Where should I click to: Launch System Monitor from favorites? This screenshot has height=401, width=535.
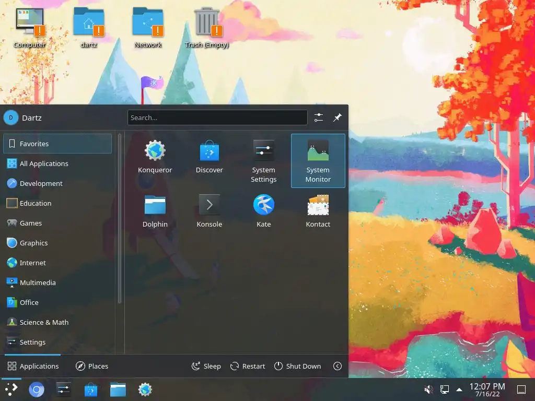click(x=318, y=161)
